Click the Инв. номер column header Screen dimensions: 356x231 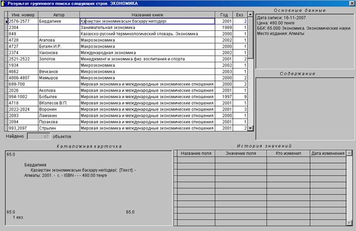[23, 15]
